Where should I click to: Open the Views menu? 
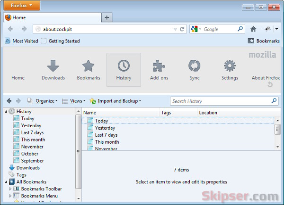(73, 101)
